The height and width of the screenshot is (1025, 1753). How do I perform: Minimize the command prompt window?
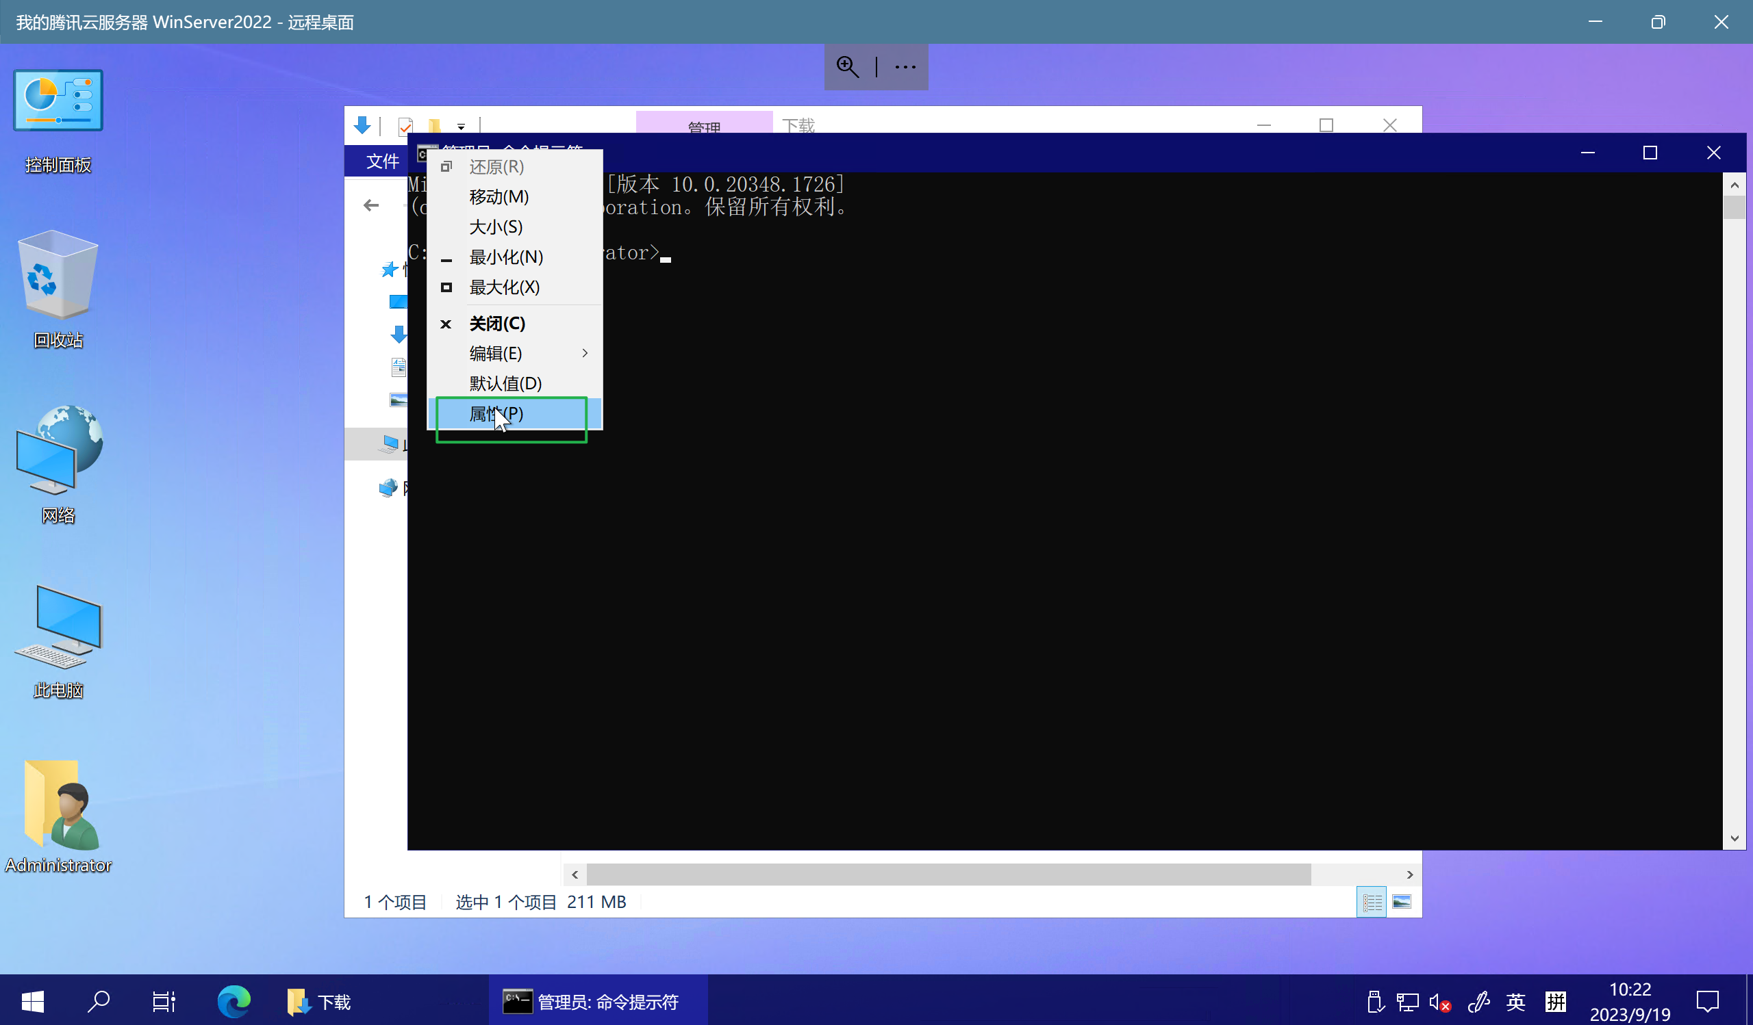coord(1587,153)
